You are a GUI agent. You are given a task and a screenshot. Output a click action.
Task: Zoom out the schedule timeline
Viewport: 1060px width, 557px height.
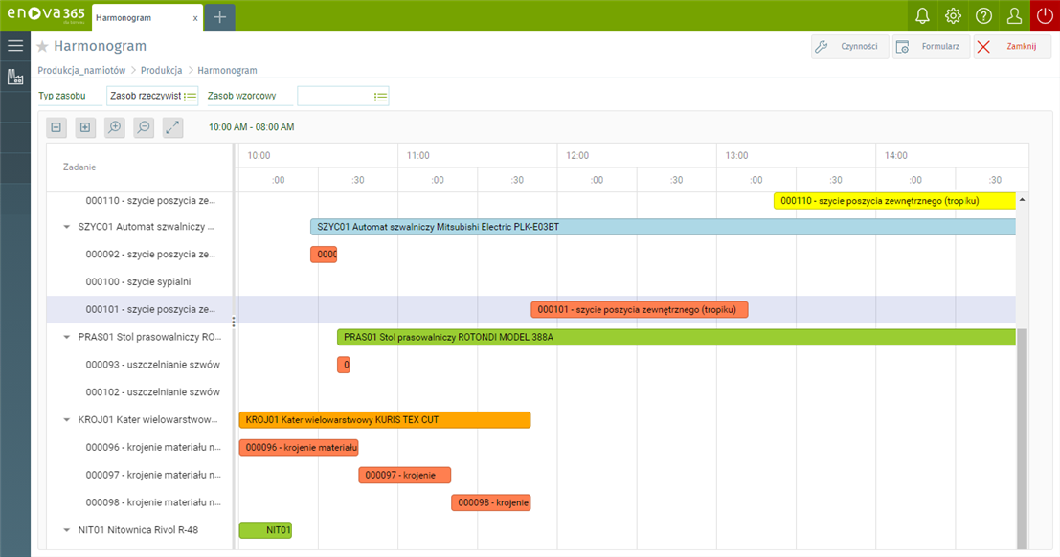(x=144, y=127)
